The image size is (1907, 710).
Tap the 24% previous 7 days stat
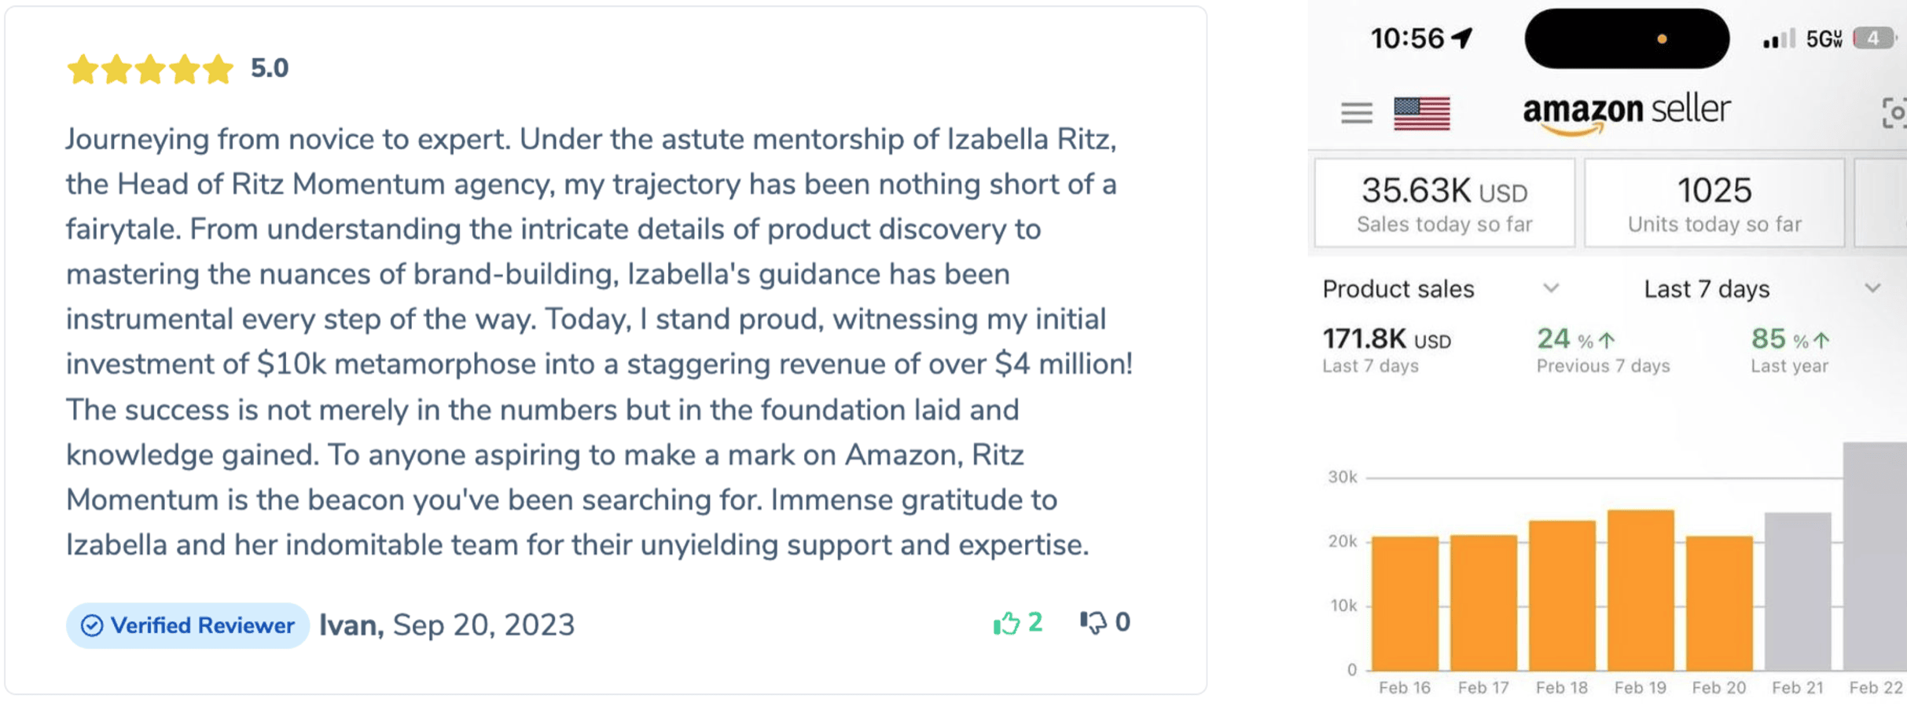coord(1603,350)
